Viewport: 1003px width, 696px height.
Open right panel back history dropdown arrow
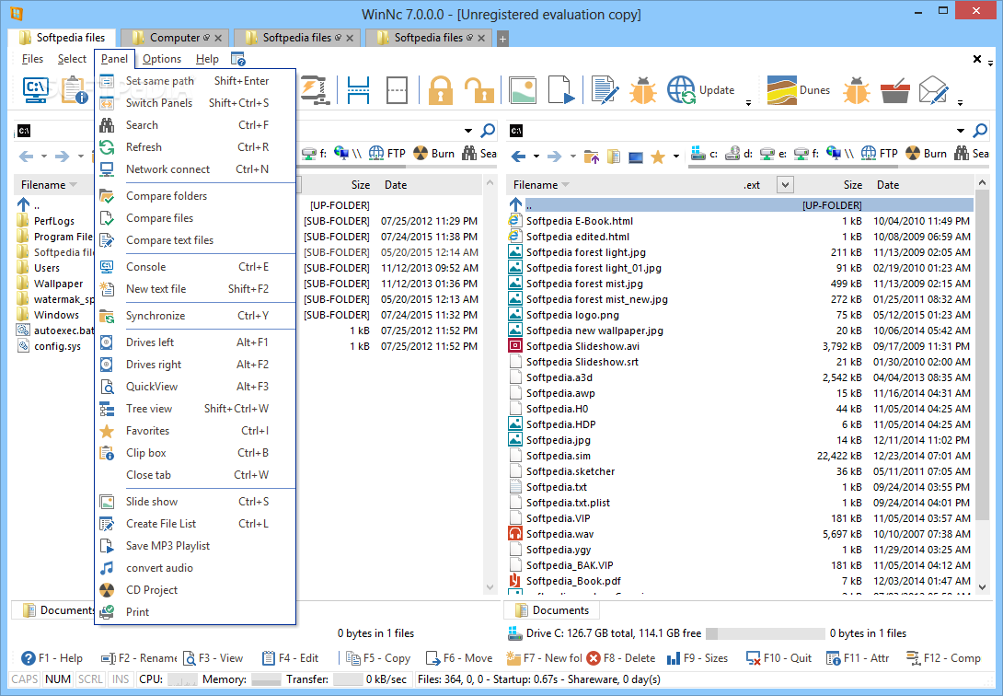[536, 157]
